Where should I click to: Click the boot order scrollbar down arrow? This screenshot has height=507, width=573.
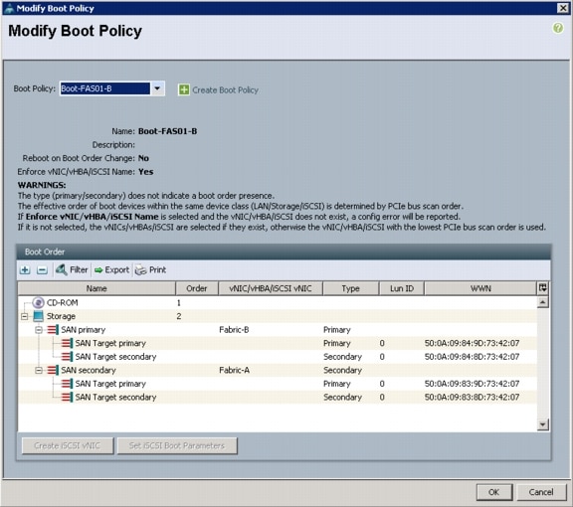[x=543, y=424]
